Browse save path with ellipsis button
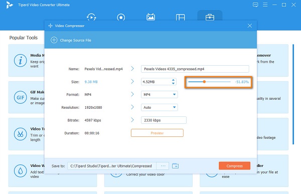This screenshot has width=301, height=194. coord(163,166)
